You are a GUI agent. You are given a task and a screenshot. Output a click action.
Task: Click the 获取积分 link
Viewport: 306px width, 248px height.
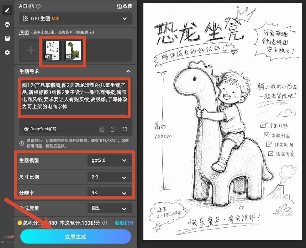[x=124, y=223]
